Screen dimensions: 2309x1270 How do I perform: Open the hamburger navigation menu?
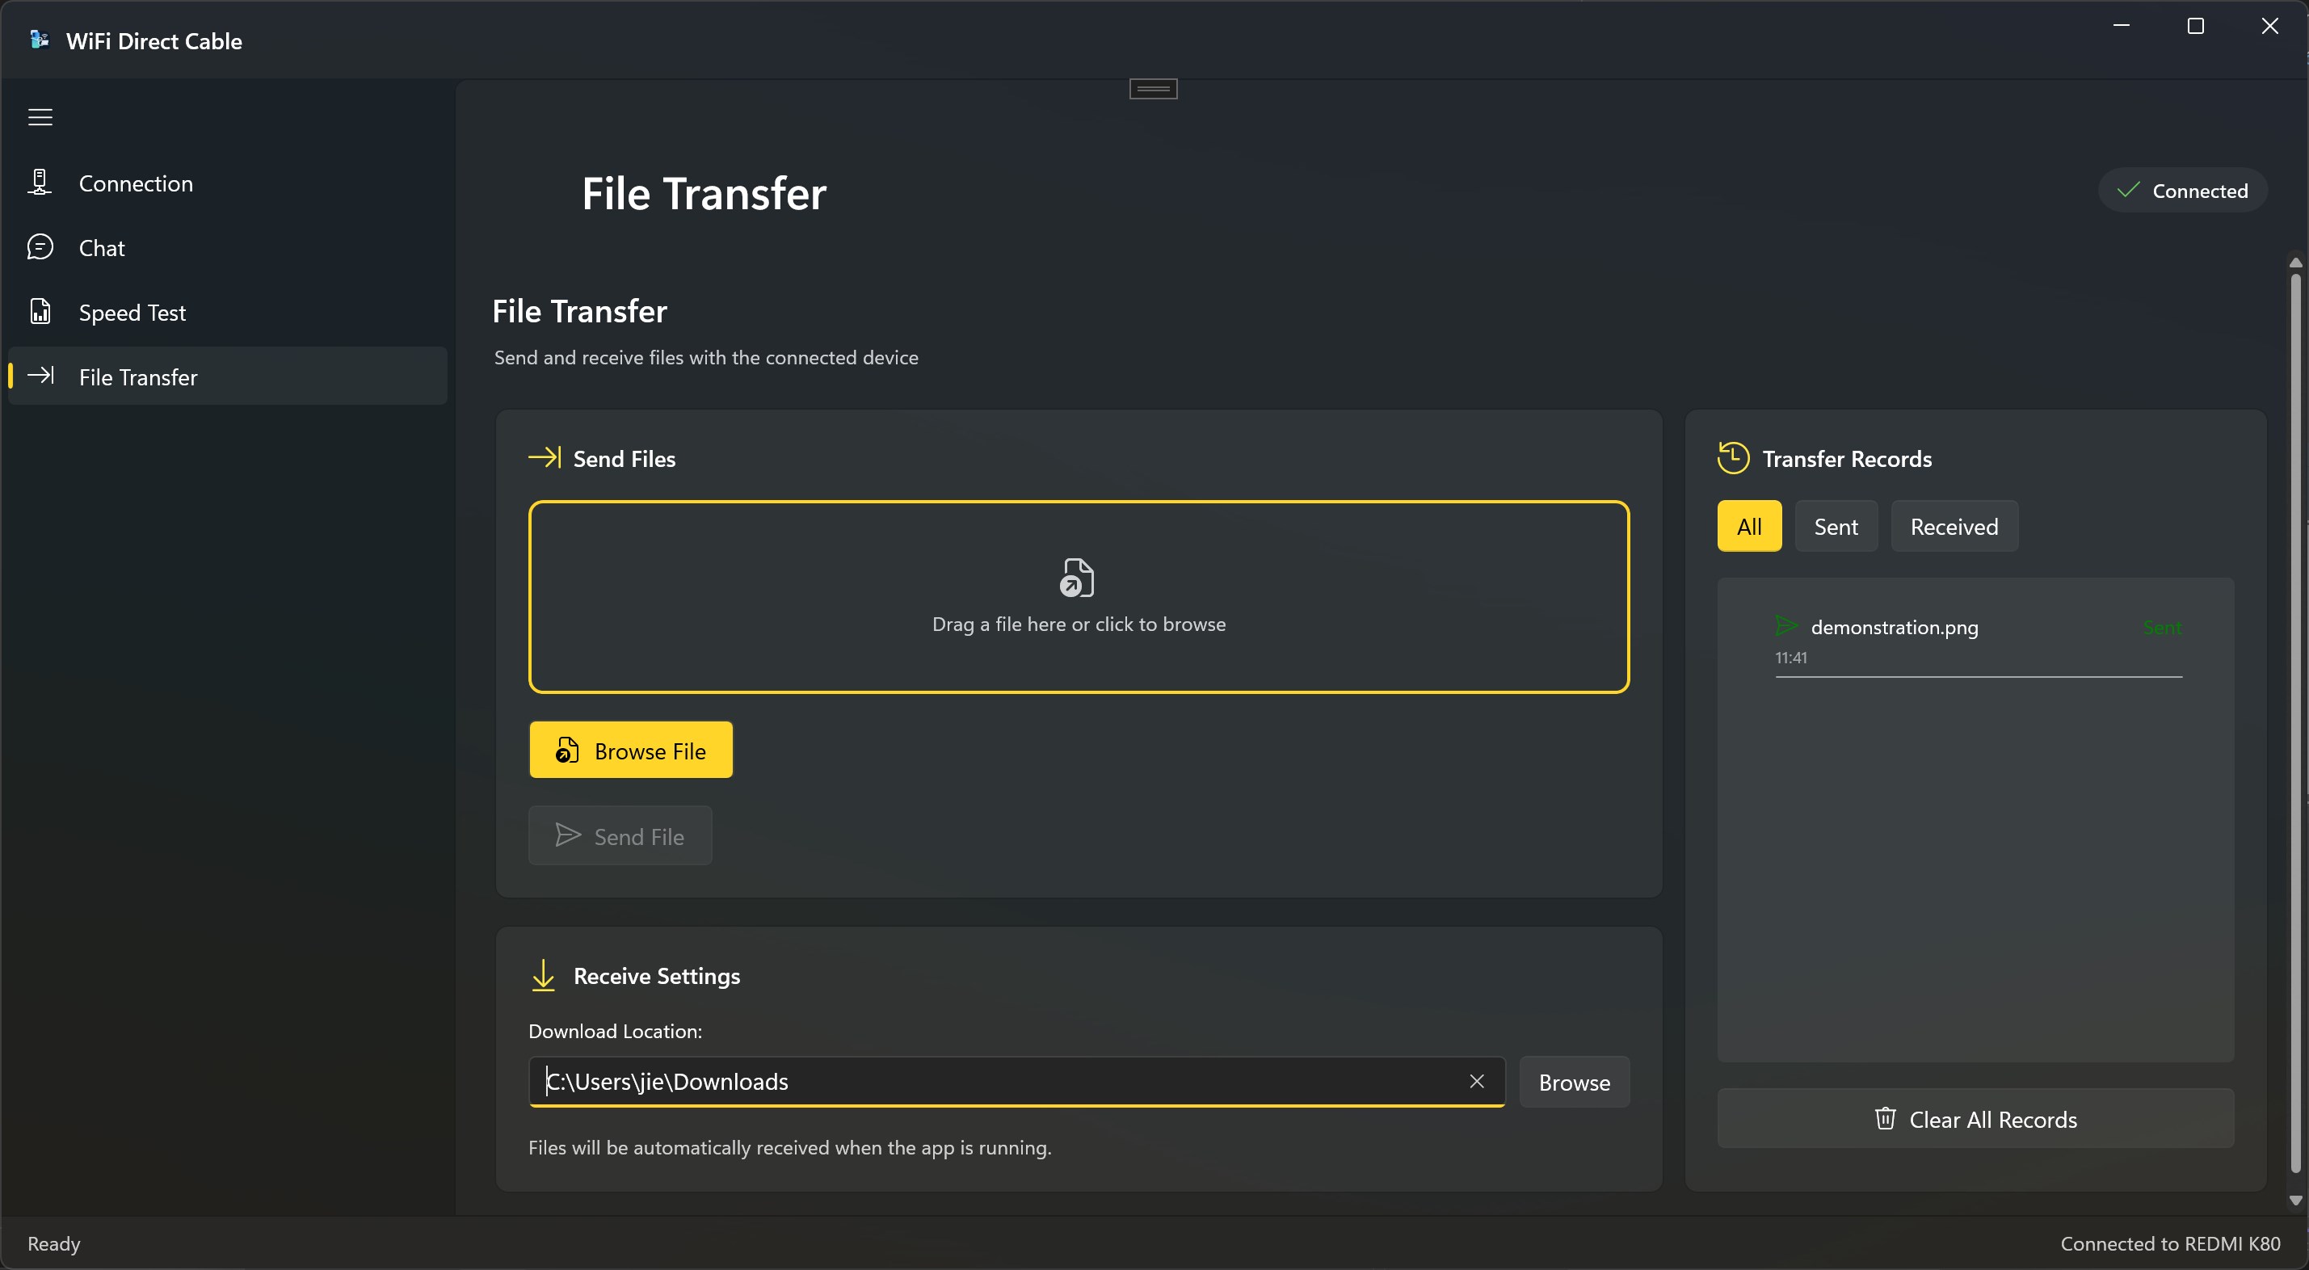[x=40, y=116]
